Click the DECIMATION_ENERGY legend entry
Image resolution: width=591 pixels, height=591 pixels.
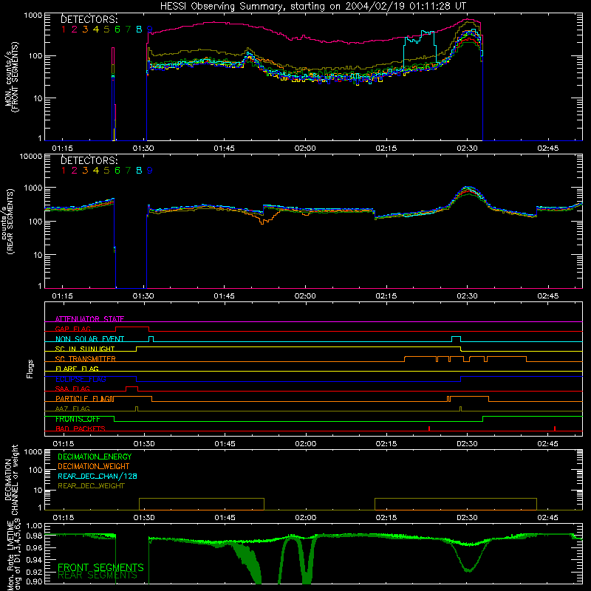click(95, 457)
